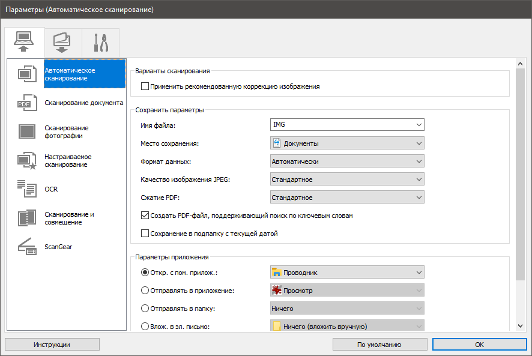Open the scan-from-computer settings tab
Image resolution: width=532 pixels, height=356 pixels.
coord(24,43)
